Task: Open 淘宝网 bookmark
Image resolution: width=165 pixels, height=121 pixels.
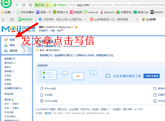Action: pyautogui.click(x=76, y=12)
